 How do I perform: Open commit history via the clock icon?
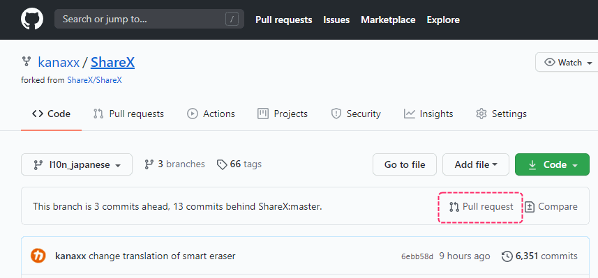click(507, 256)
